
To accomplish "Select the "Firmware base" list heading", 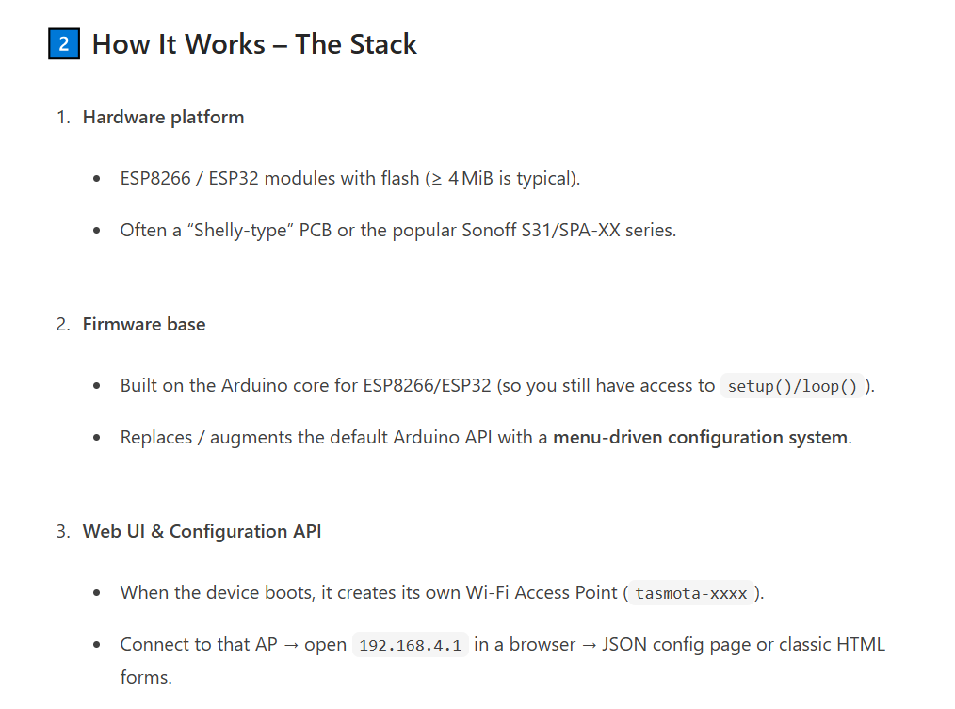I will [144, 324].
